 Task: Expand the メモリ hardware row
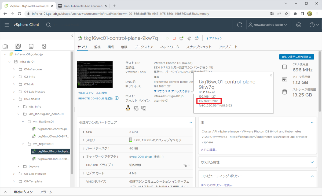[x=83, y=140]
